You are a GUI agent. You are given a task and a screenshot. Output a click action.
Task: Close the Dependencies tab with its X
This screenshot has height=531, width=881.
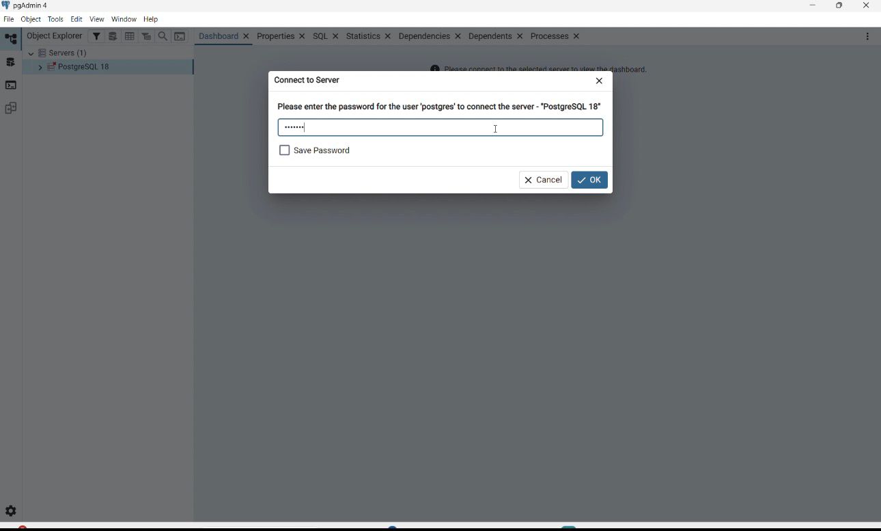tap(458, 36)
